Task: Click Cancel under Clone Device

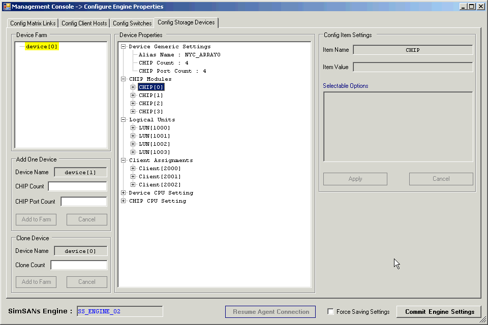Action: point(87,282)
